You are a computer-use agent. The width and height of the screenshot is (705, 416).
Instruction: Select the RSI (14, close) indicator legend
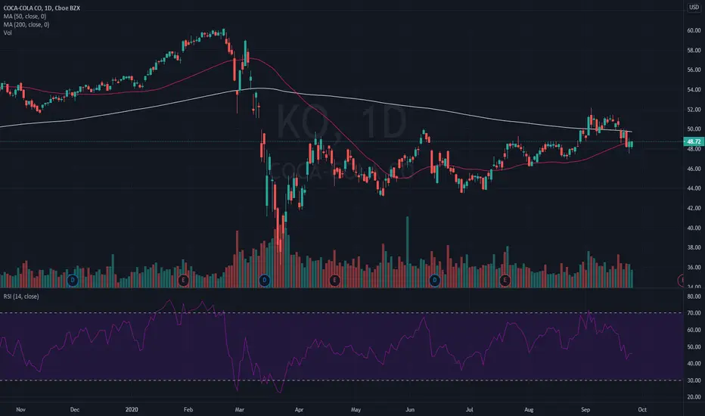[21, 296]
